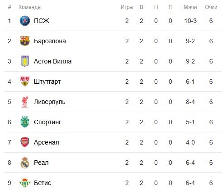
Task: Click the Real Madrid crest icon
Action: coord(25,163)
